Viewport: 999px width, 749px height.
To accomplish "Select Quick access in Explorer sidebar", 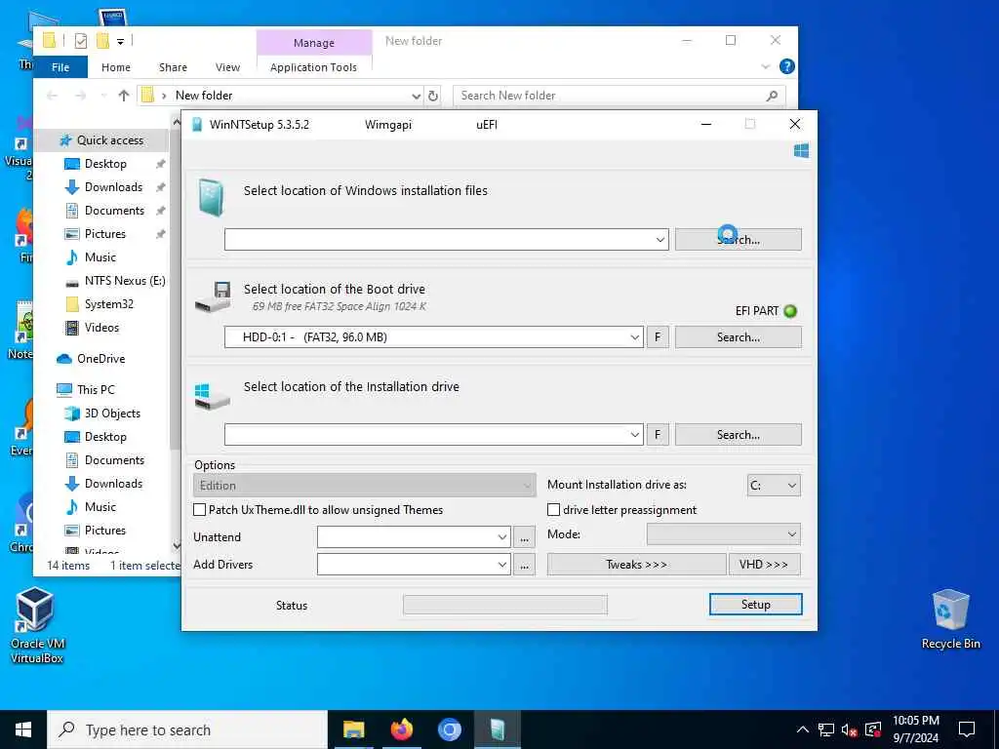I will 101,140.
